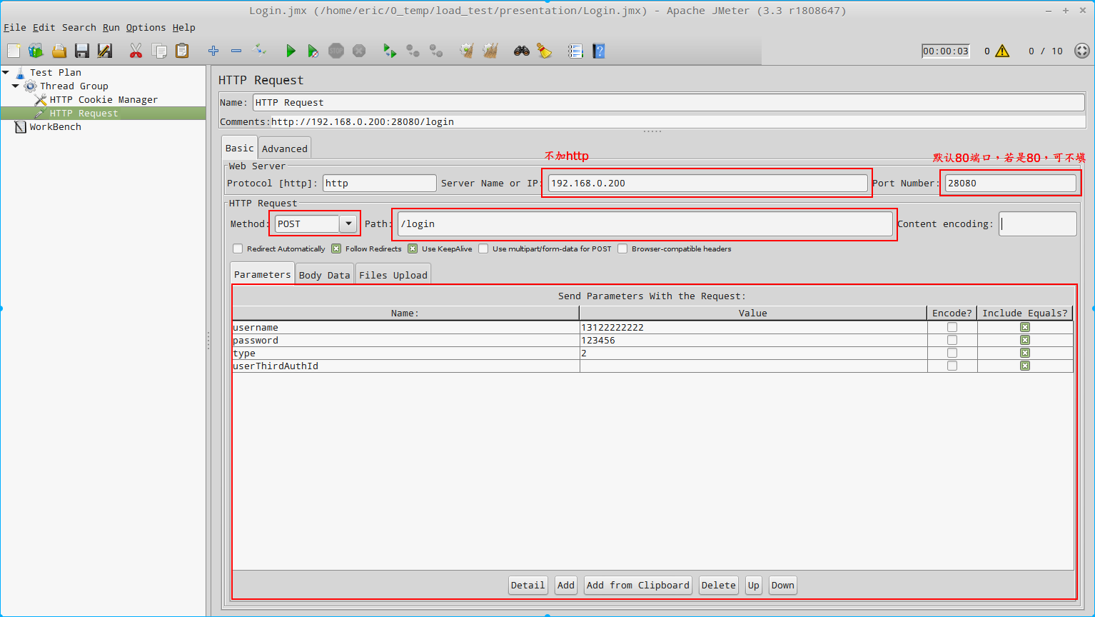The width and height of the screenshot is (1095, 617).
Task: Open the Edit menu
Action: [44, 27]
